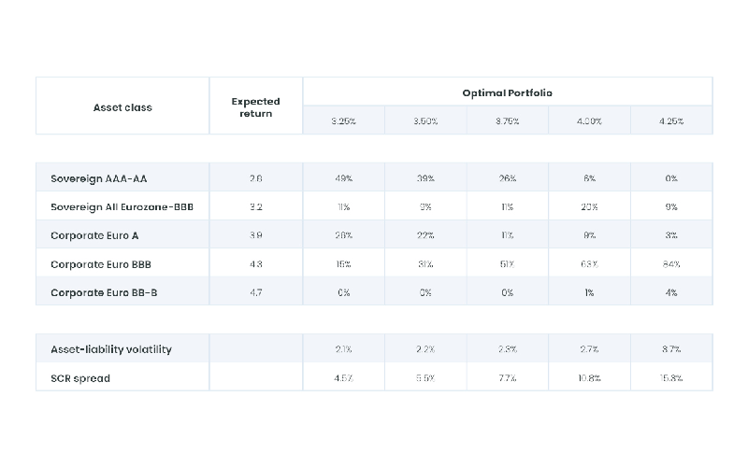Screen dimensions: 748x467
Task: Select the 10.8% SCR spread value
Action: tap(589, 377)
